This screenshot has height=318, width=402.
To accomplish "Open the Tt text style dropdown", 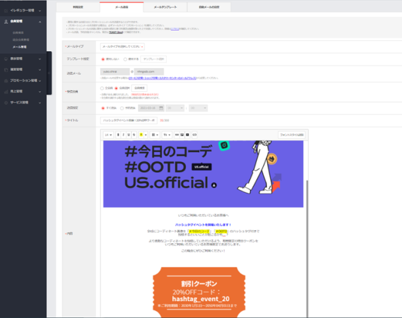I will tap(167, 135).
